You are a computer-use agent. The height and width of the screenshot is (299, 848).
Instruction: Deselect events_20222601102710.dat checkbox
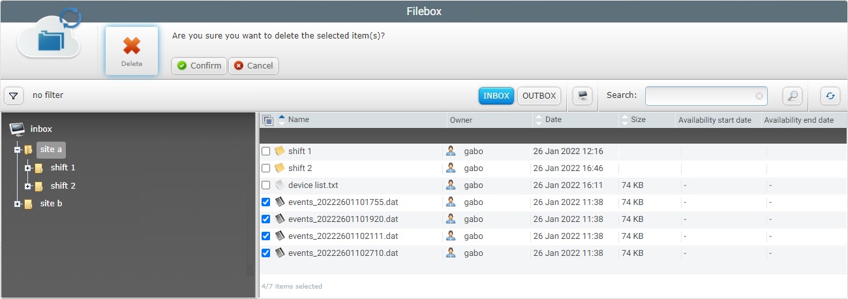click(266, 253)
